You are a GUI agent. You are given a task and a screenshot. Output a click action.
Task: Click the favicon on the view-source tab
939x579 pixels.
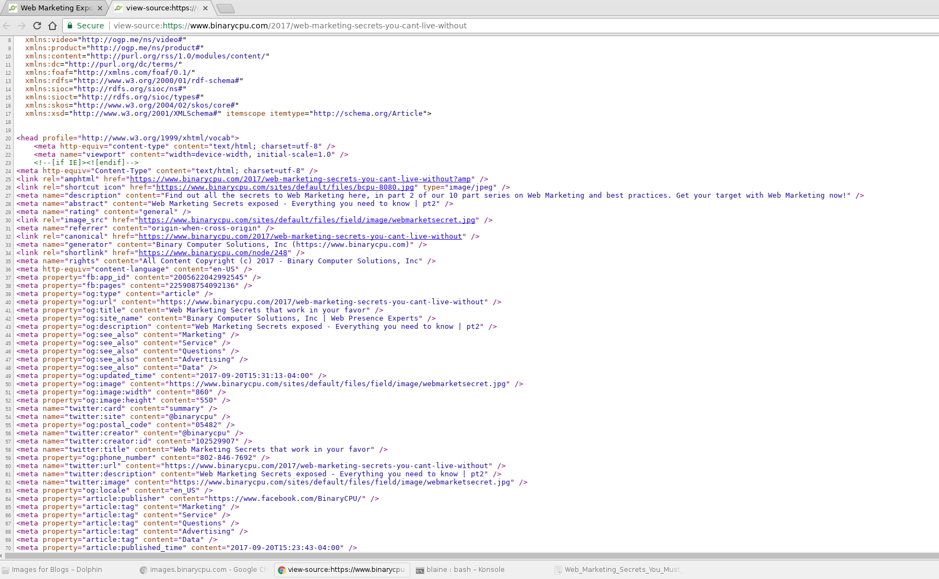coord(119,8)
